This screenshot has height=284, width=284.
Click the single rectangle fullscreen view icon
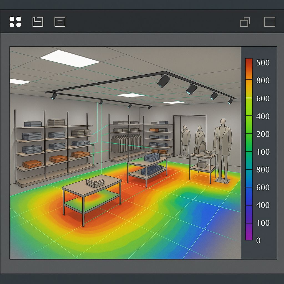point(269,22)
